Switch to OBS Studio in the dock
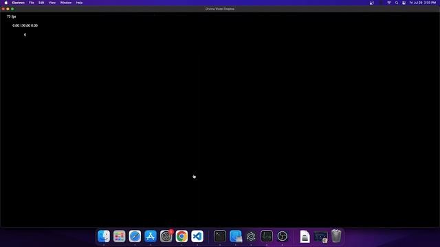The image size is (440, 247). [x=283, y=236]
